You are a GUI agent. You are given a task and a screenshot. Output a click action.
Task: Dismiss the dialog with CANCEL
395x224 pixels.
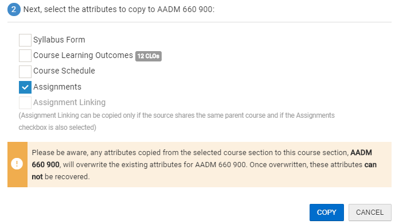[x=370, y=213]
